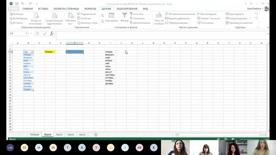276x155 pixels.
Task: Open the Сортировка dialog icon
Action: pyautogui.click(x=111, y=17)
